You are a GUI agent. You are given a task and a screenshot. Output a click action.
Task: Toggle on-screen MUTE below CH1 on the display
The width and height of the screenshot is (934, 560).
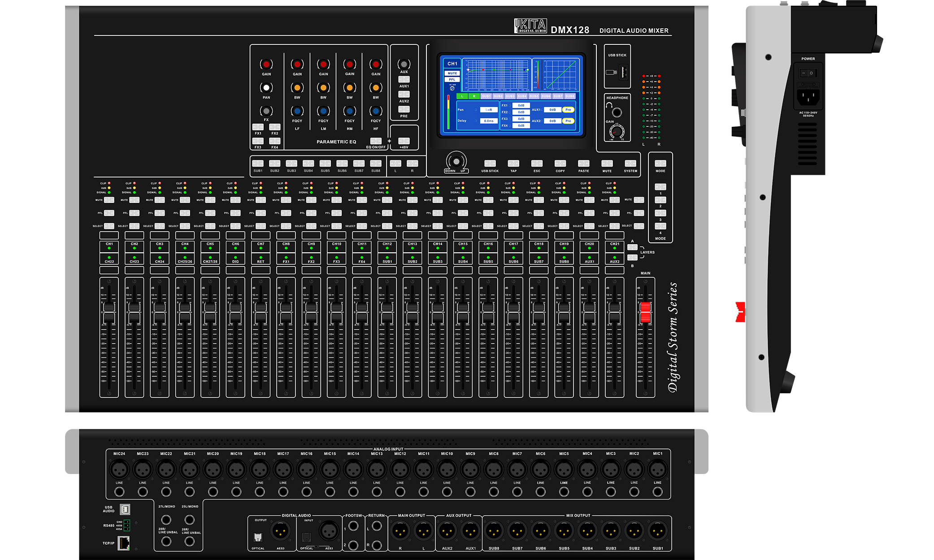tap(452, 73)
